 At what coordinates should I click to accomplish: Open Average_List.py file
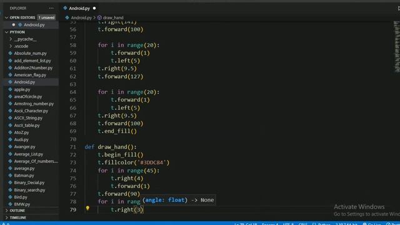pos(28,154)
